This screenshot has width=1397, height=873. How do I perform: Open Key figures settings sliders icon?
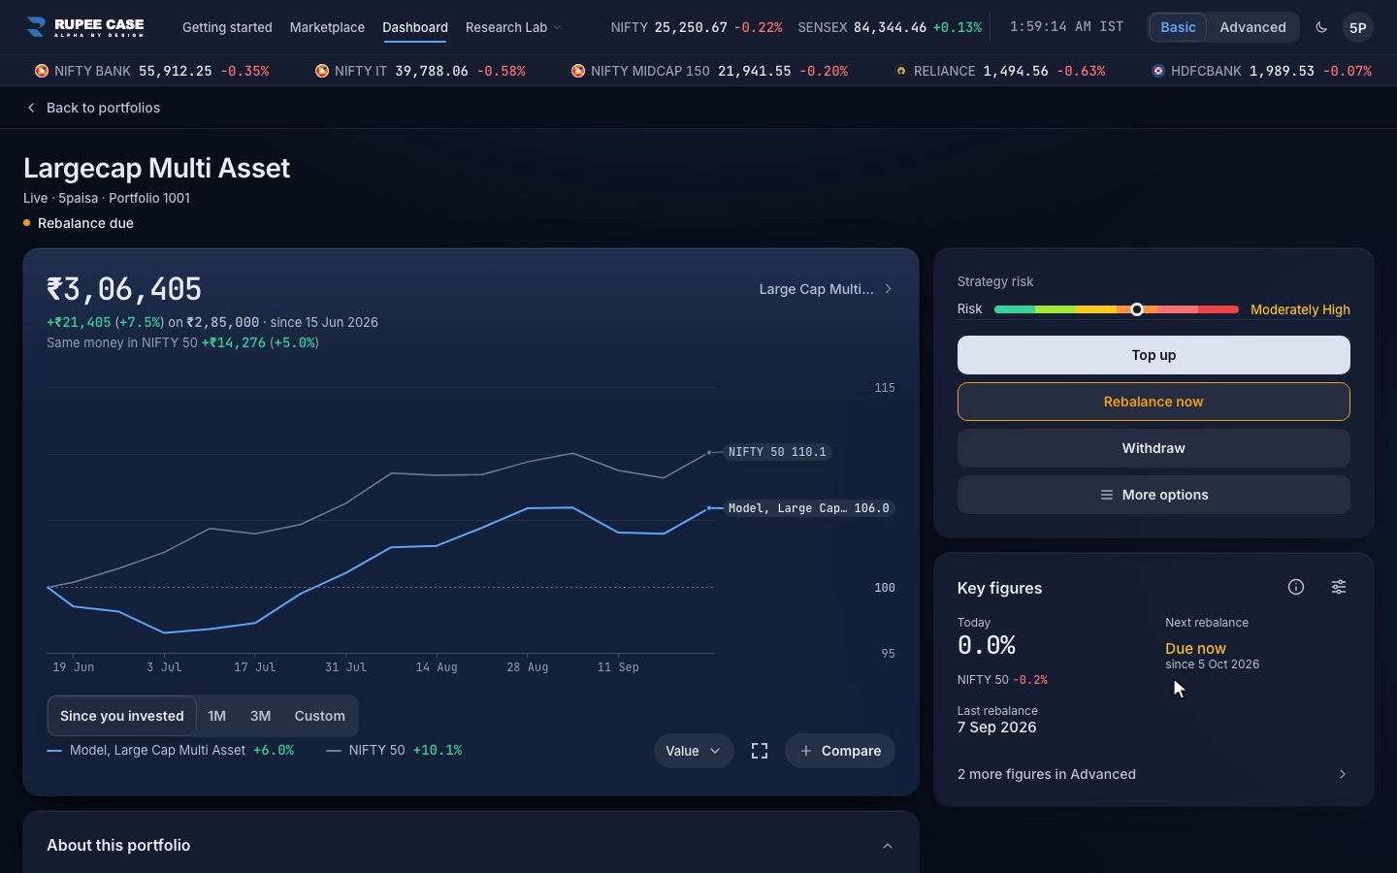click(1339, 587)
